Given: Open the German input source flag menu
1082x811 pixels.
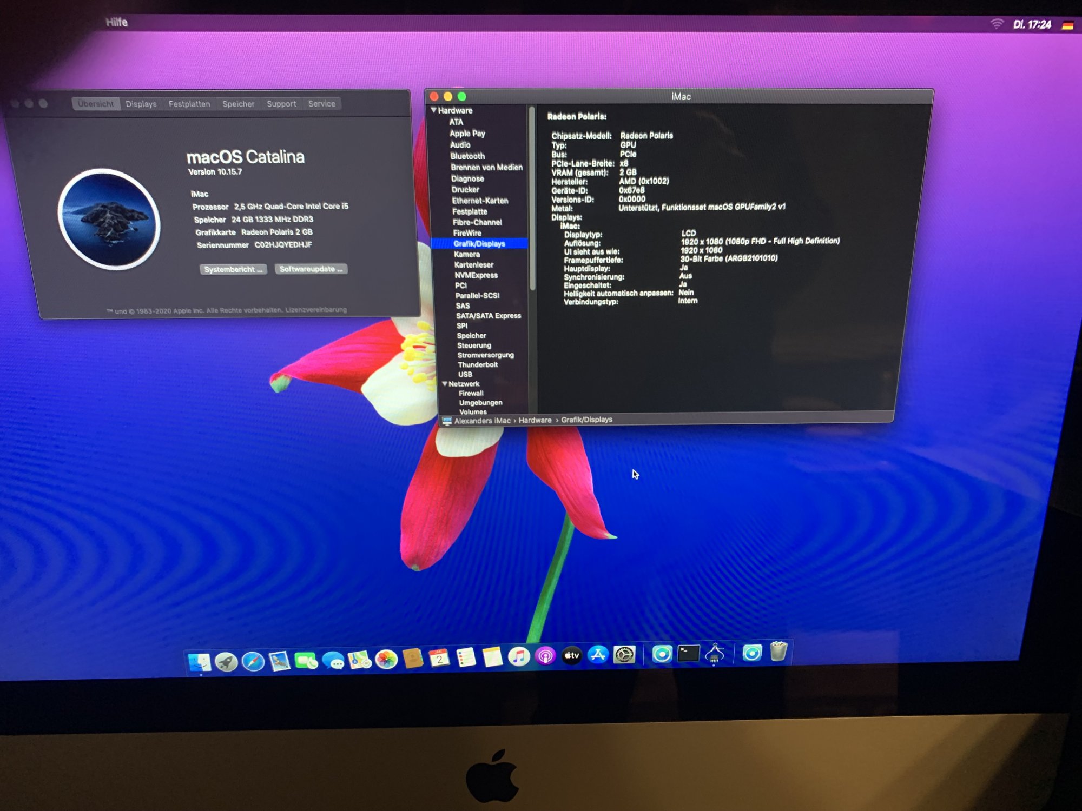Looking at the screenshot, I should (1067, 25).
